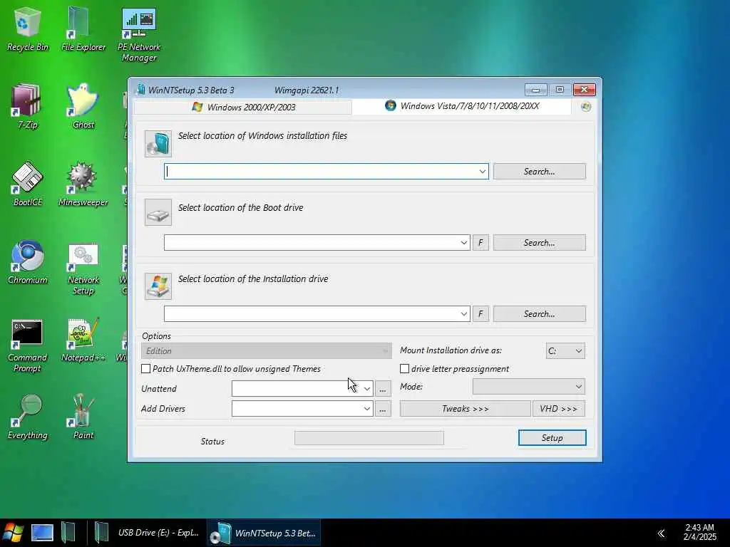Open the BootICE desktop icon
The height and width of the screenshot is (547, 730).
point(28,184)
